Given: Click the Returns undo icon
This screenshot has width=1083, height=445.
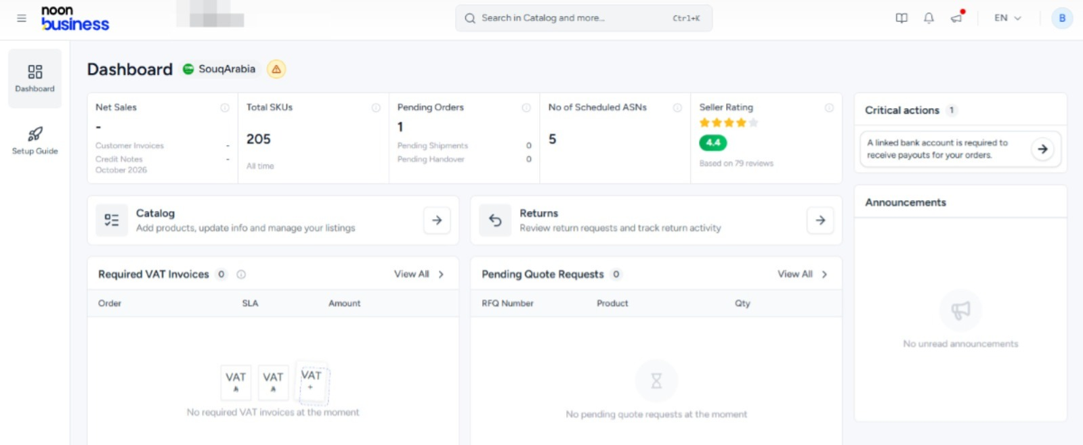Looking at the screenshot, I should click(x=495, y=220).
